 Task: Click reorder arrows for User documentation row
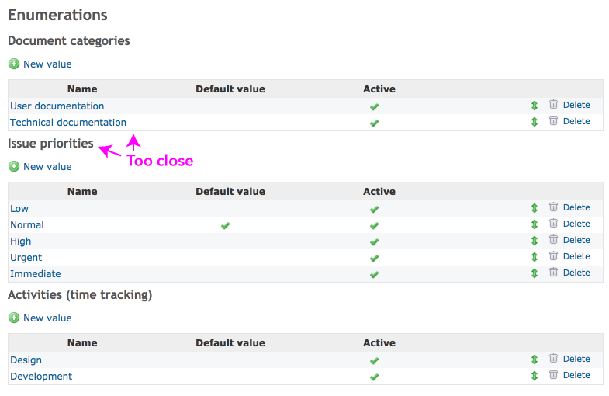(535, 106)
